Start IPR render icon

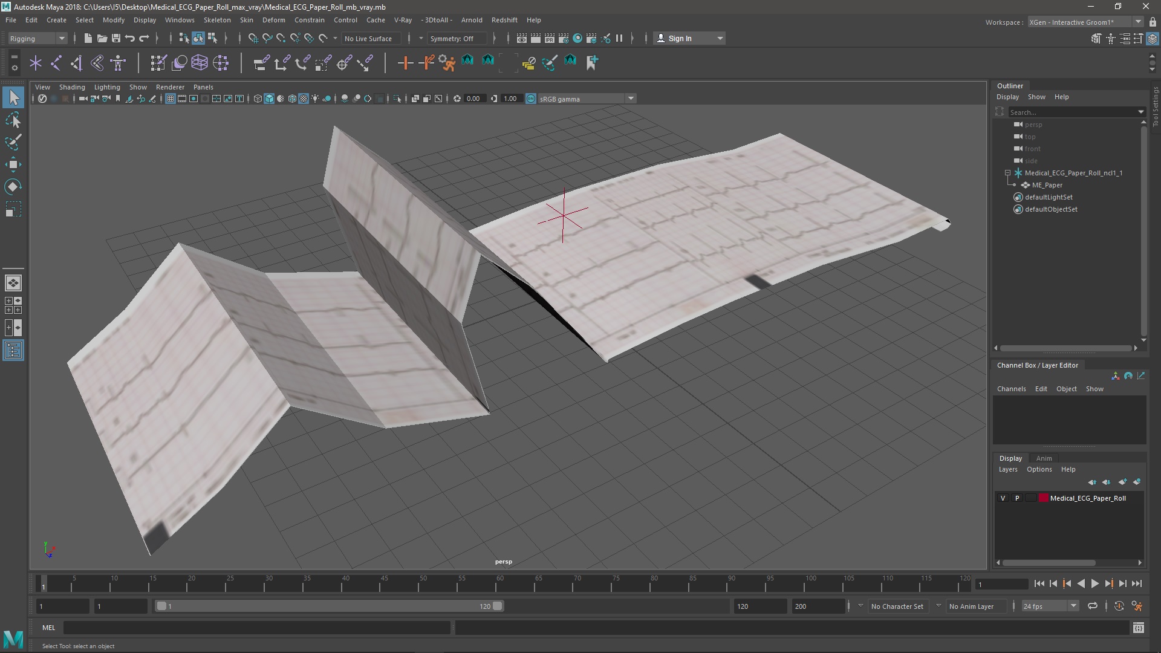550,38
